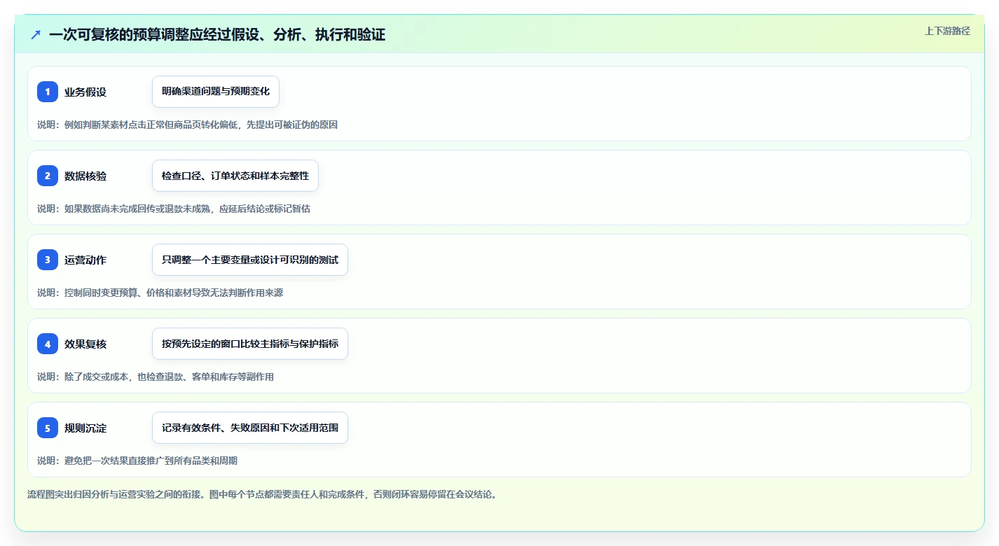Click the heading 一次可复核的预算调整应经过假设、分析、执行和验证
Image resolution: width=999 pixels, height=546 pixels.
[217, 34]
